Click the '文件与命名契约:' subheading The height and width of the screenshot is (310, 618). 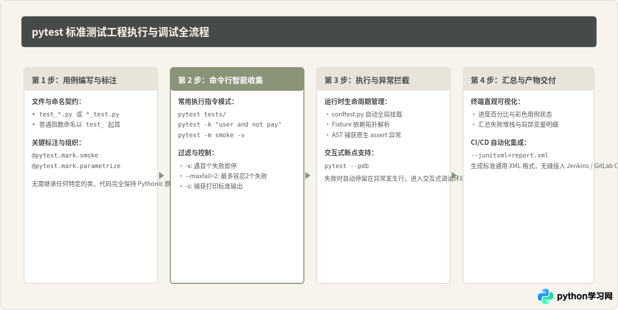(56, 101)
